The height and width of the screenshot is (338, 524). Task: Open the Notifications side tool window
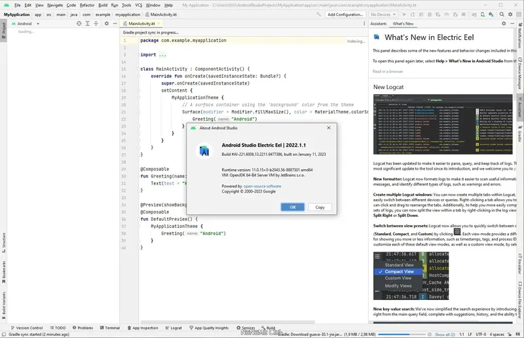tap(520, 36)
